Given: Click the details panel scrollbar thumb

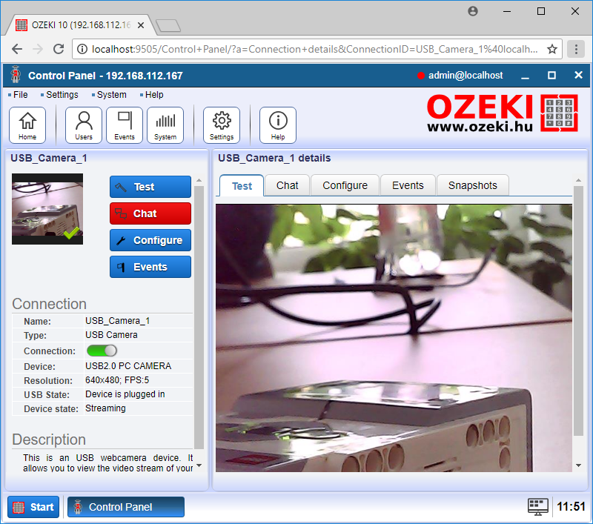Looking at the screenshot, I should pyautogui.click(x=578, y=311).
